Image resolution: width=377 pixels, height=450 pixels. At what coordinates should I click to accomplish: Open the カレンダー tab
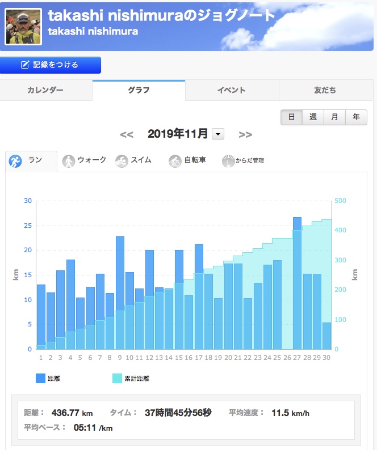coord(45,90)
